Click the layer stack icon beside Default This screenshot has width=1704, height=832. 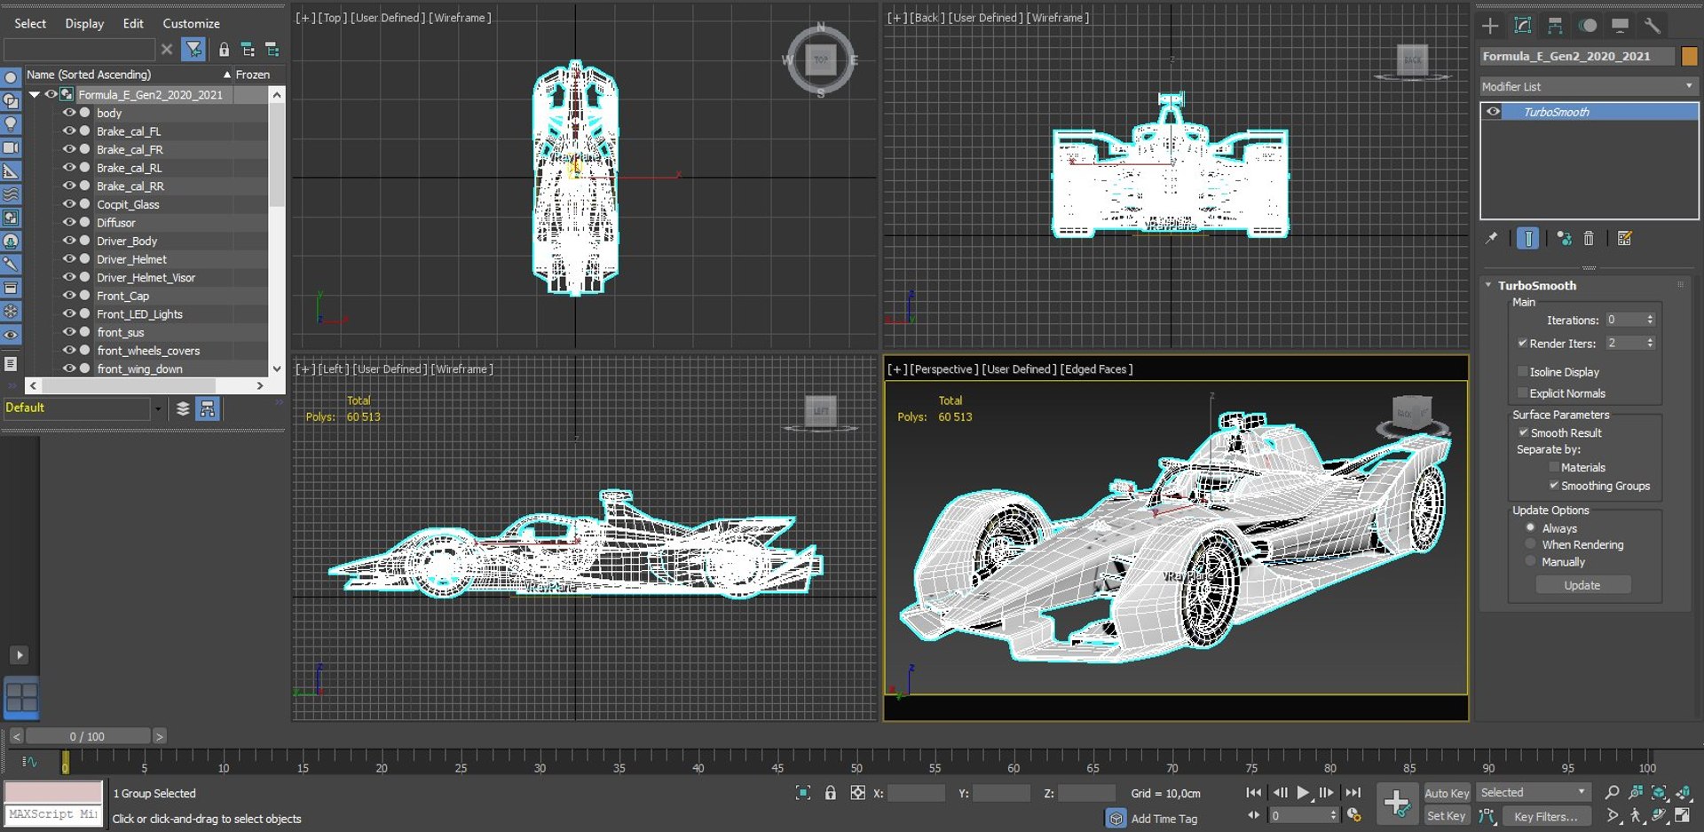(183, 408)
